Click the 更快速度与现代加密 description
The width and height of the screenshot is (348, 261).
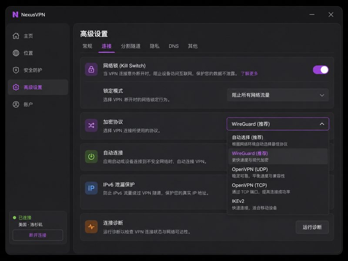click(x=250, y=160)
